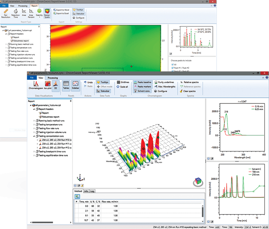Click the vertical scrollbar in Method table
Screen dimensions: 269x229
pos(202,210)
